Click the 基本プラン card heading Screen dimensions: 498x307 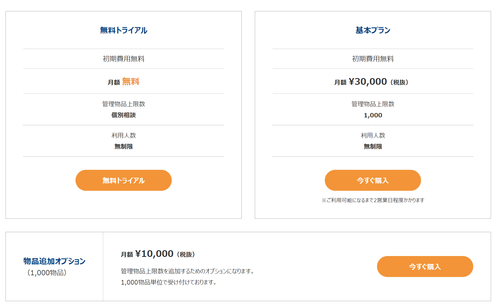coord(373,30)
